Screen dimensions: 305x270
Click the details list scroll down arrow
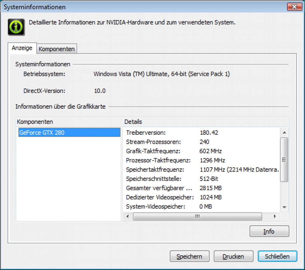click(284, 207)
